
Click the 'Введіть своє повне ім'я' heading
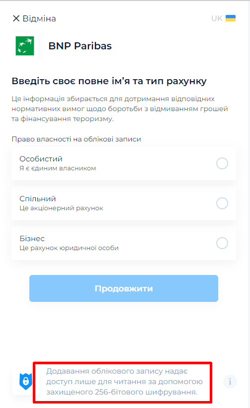click(109, 81)
